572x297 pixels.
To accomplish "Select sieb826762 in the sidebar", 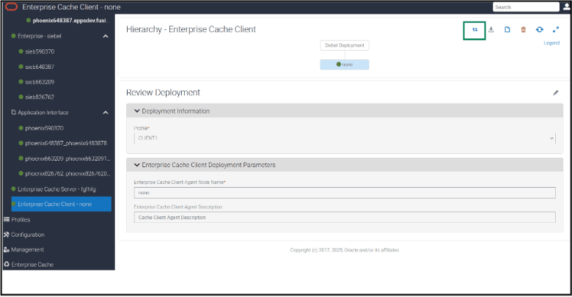I will pyautogui.click(x=40, y=97).
